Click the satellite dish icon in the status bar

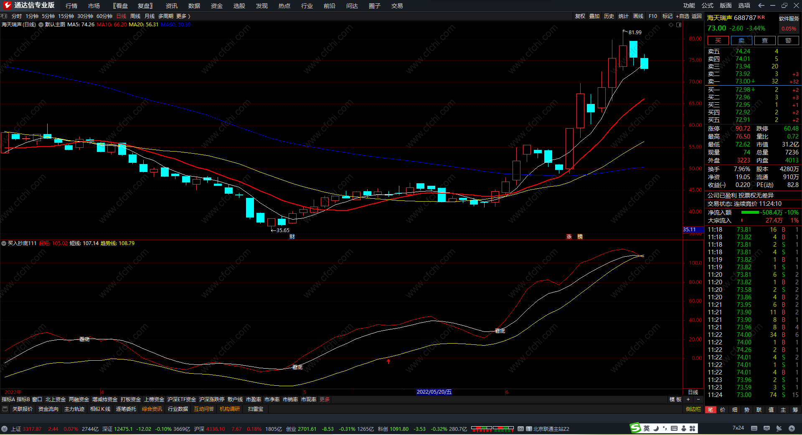tap(779, 428)
